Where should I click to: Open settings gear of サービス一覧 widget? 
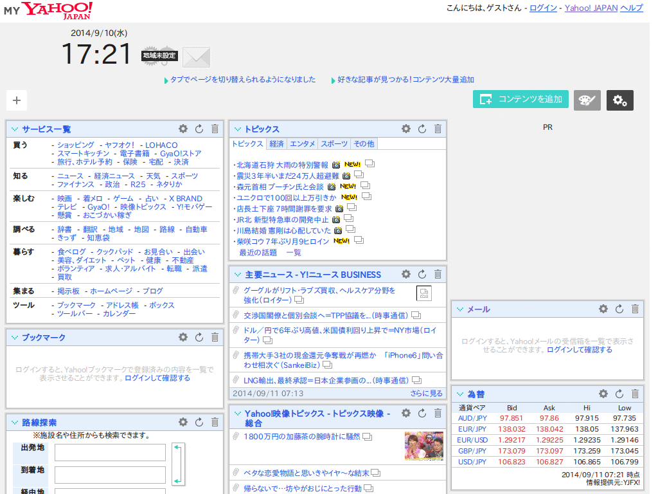tap(183, 129)
